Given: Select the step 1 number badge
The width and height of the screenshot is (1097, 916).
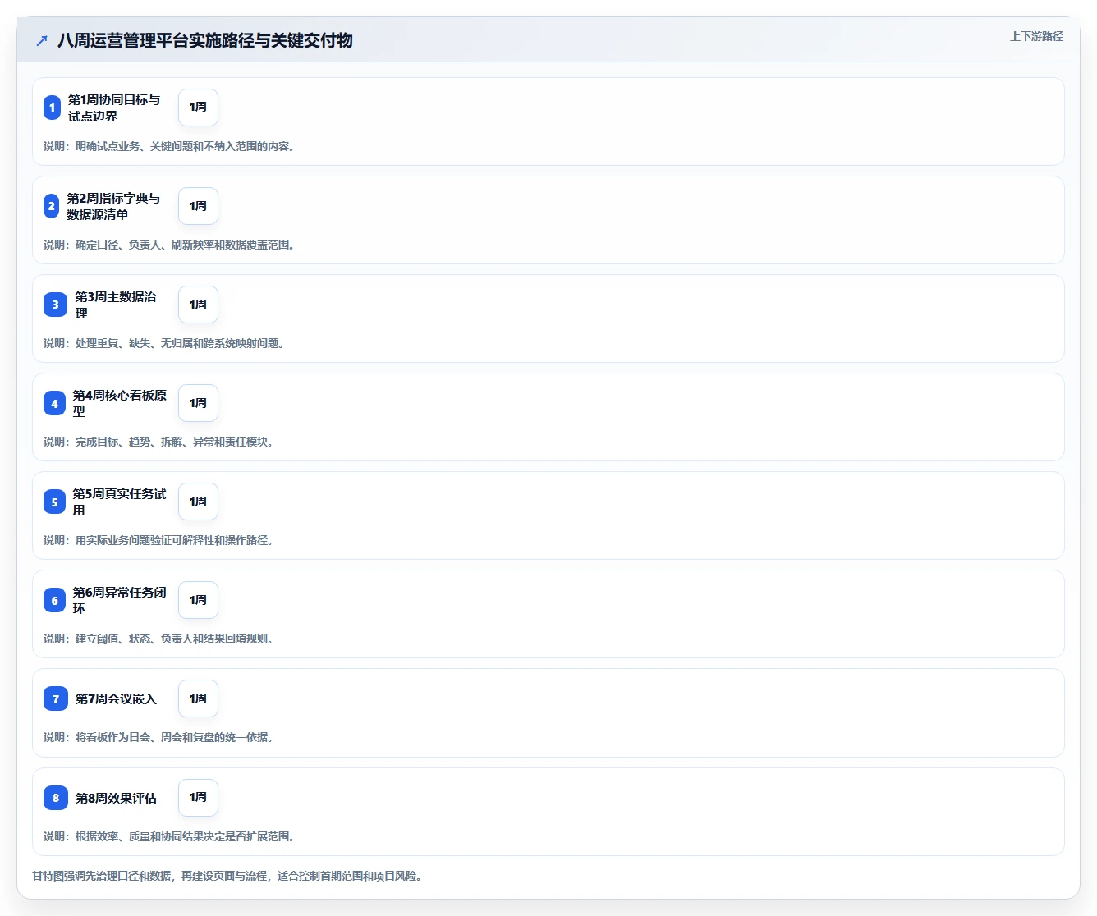Looking at the screenshot, I should pos(52,108).
